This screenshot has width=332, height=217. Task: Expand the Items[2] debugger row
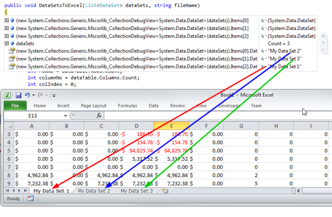coord(7,36)
